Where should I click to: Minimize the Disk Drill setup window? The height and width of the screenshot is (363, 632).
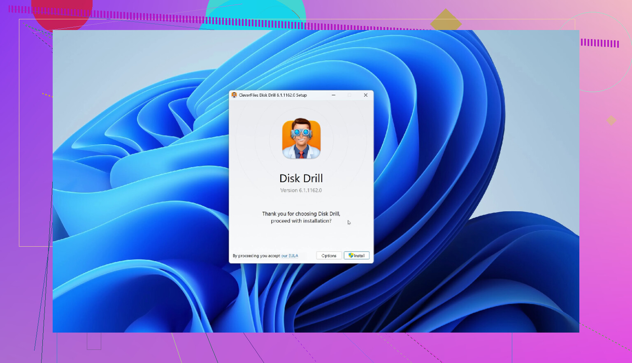click(x=334, y=95)
